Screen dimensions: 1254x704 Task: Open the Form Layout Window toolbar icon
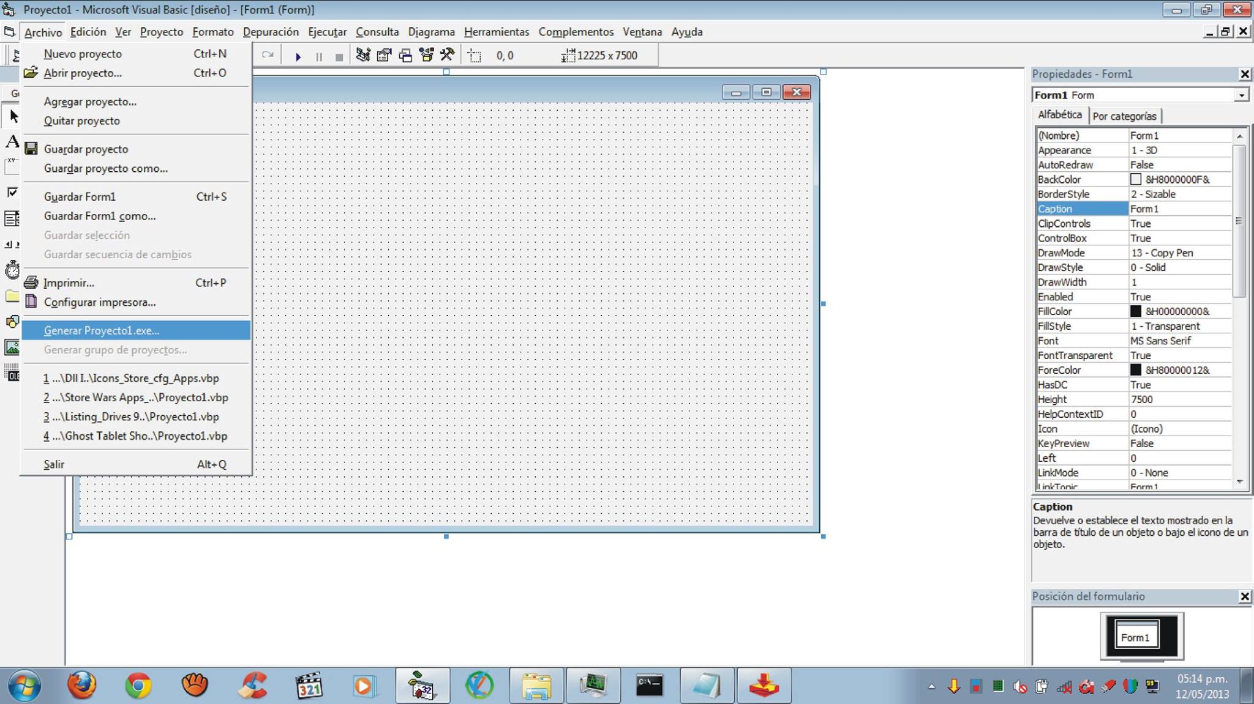click(x=405, y=55)
